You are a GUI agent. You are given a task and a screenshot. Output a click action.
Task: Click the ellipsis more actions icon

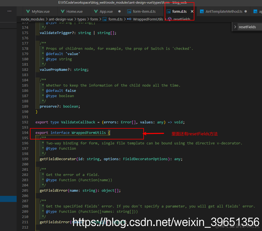9,11
